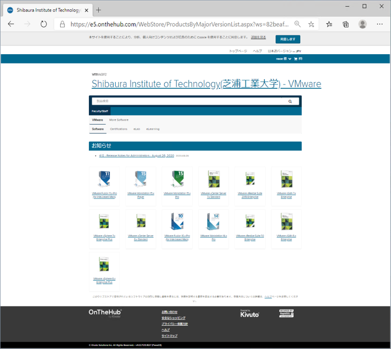Open the お問い合わせ footer link
This screenshot has height=349, width=391.
[x=169, y=312]
